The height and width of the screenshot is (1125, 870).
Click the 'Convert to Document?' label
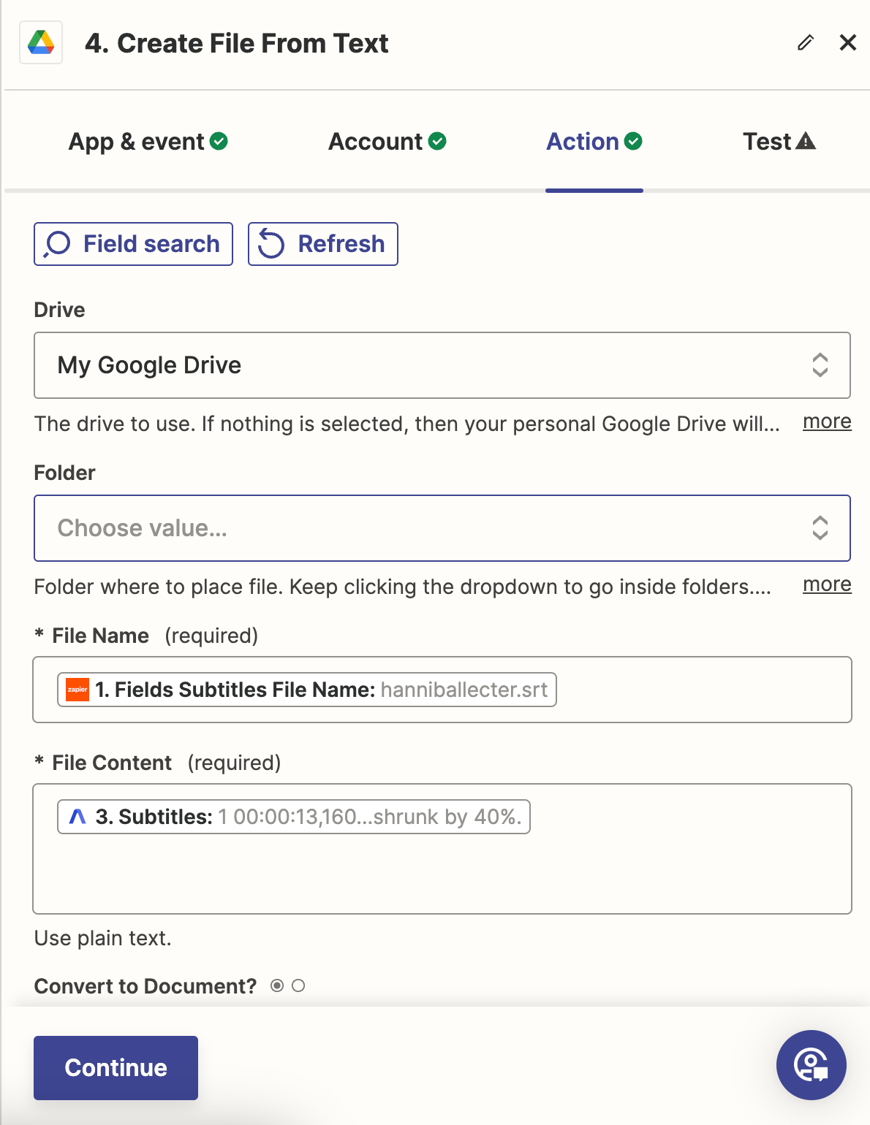(x=145, y=986)
